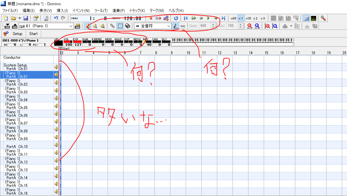Open the 編集(E) menu
Screen dimensions: 347x196
[x=29, y=11]
